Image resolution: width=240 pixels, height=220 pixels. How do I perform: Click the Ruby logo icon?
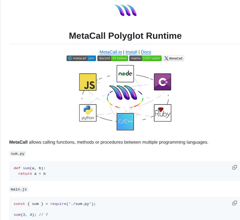(x=163, y=113)
